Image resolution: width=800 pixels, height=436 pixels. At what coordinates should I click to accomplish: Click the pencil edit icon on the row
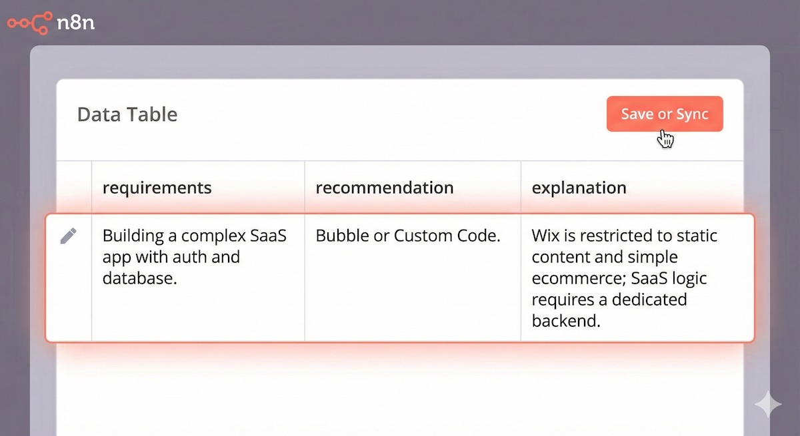pos(69,236)
